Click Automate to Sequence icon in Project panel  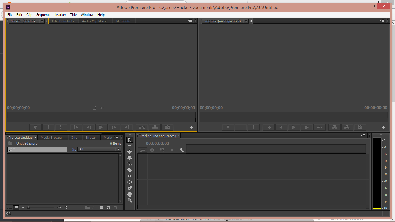[87, 208]
